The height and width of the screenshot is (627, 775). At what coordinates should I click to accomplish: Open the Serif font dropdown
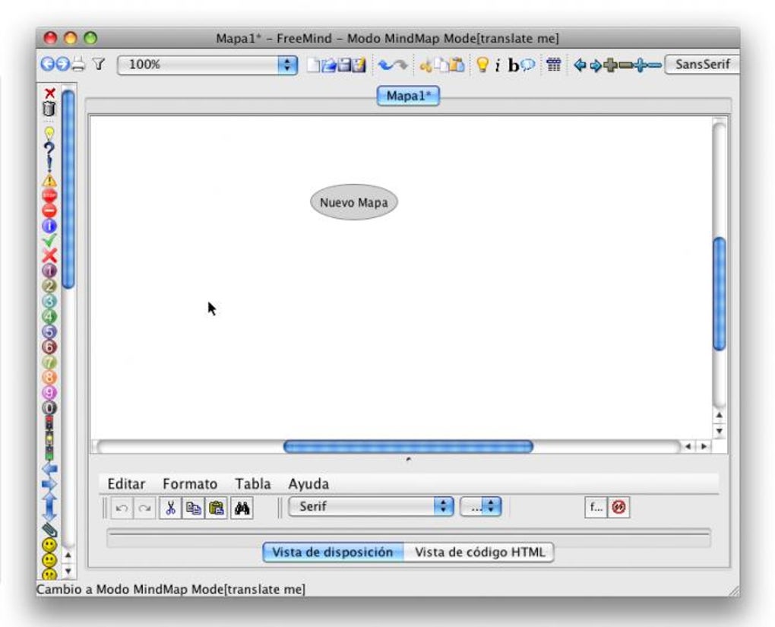[372, 506]
